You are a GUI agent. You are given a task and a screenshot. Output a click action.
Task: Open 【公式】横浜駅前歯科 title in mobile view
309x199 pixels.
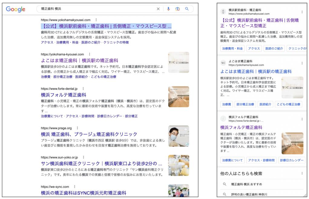(x=260, y=23)
